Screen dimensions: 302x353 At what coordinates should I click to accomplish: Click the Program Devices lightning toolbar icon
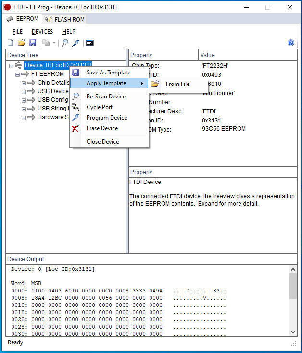[x=76, y=43]
